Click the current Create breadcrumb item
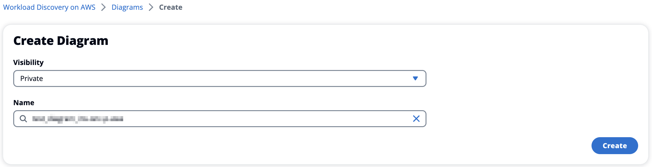The height and width of the screenshot is (167, 652). (x=171, y=7)
